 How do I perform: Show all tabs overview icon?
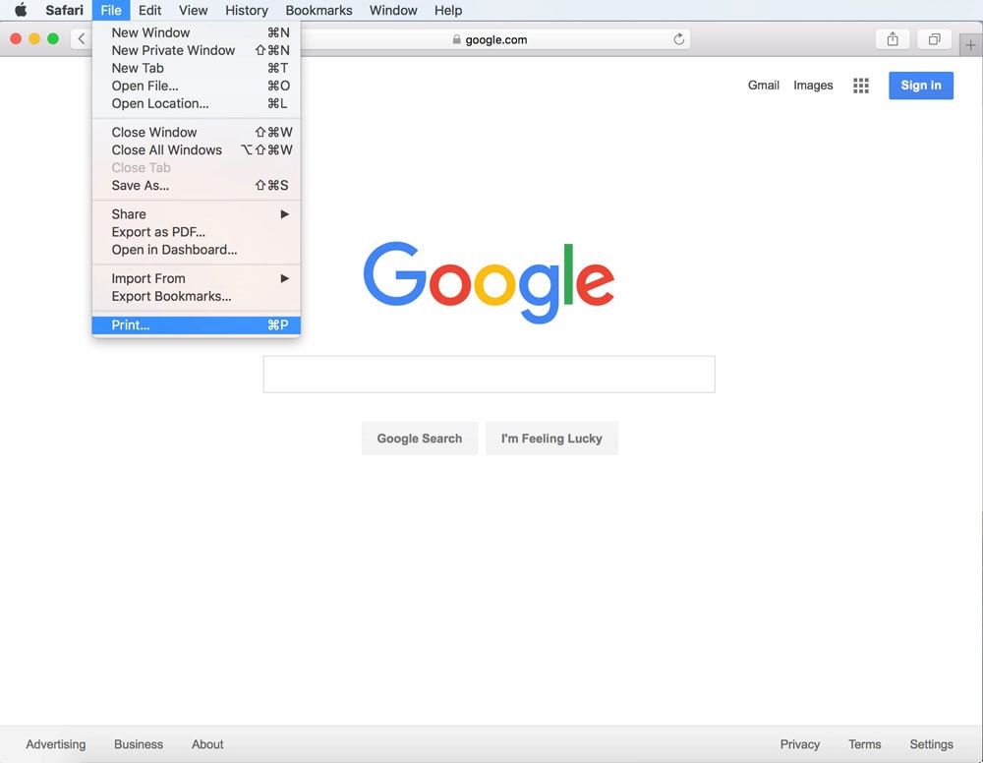coord(934,39)
